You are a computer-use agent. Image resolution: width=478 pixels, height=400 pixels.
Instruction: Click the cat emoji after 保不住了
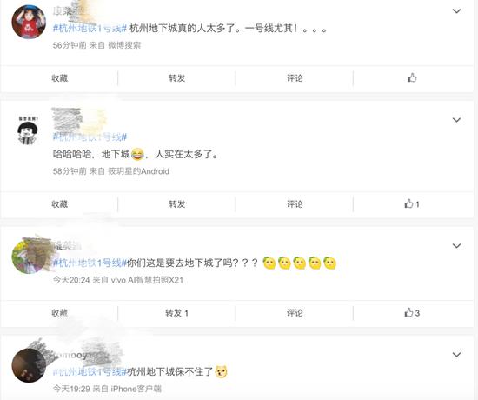coord(221,371)
